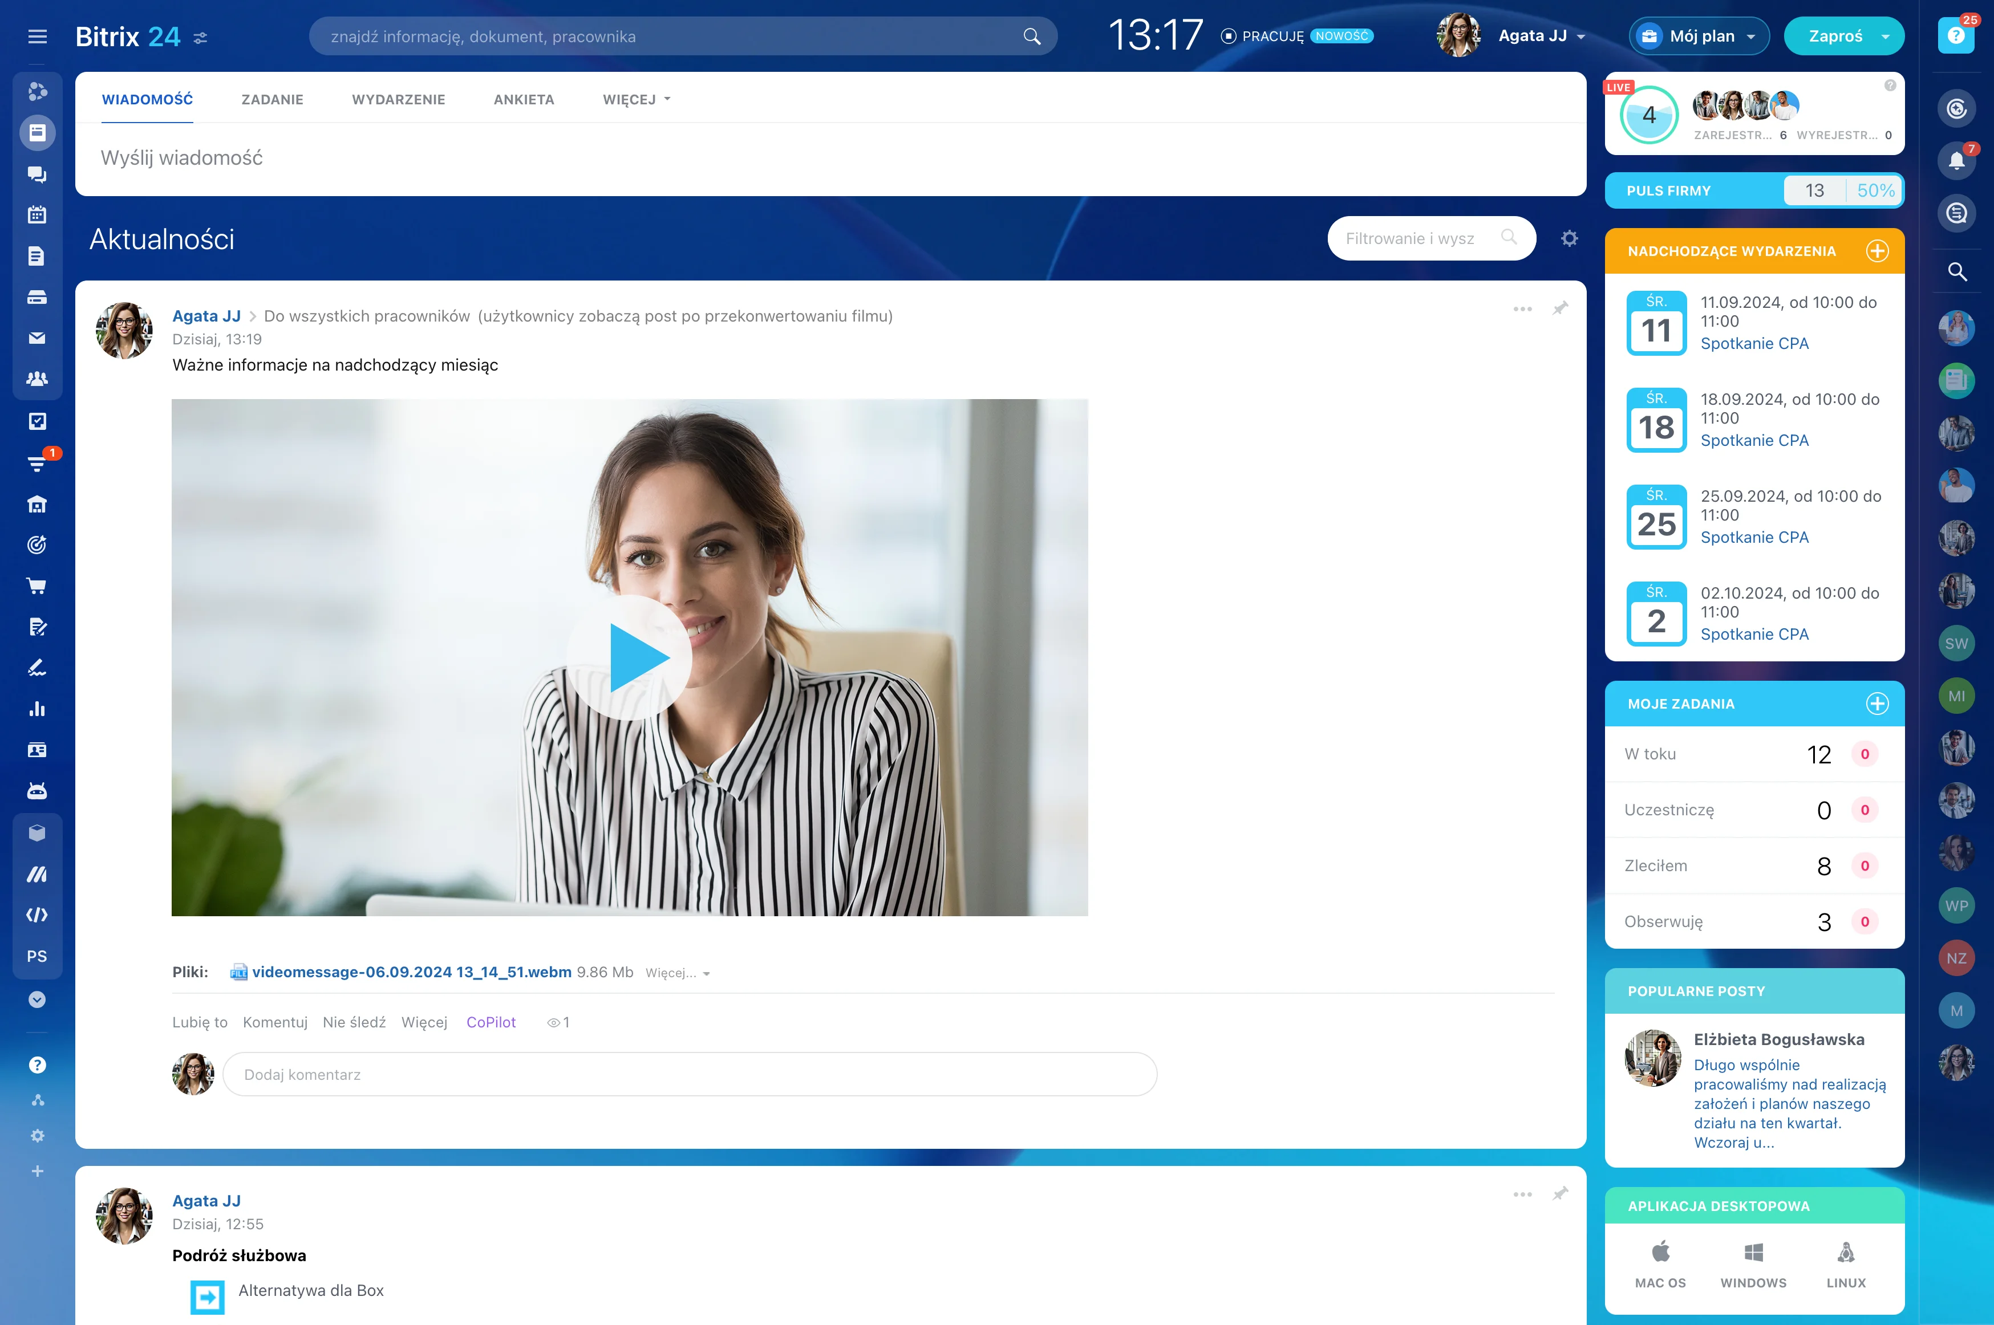Image resolution: width=1994 pixels, height=1325 pixels.
Task: Open the online store cart icon
Action: [37, 586]
